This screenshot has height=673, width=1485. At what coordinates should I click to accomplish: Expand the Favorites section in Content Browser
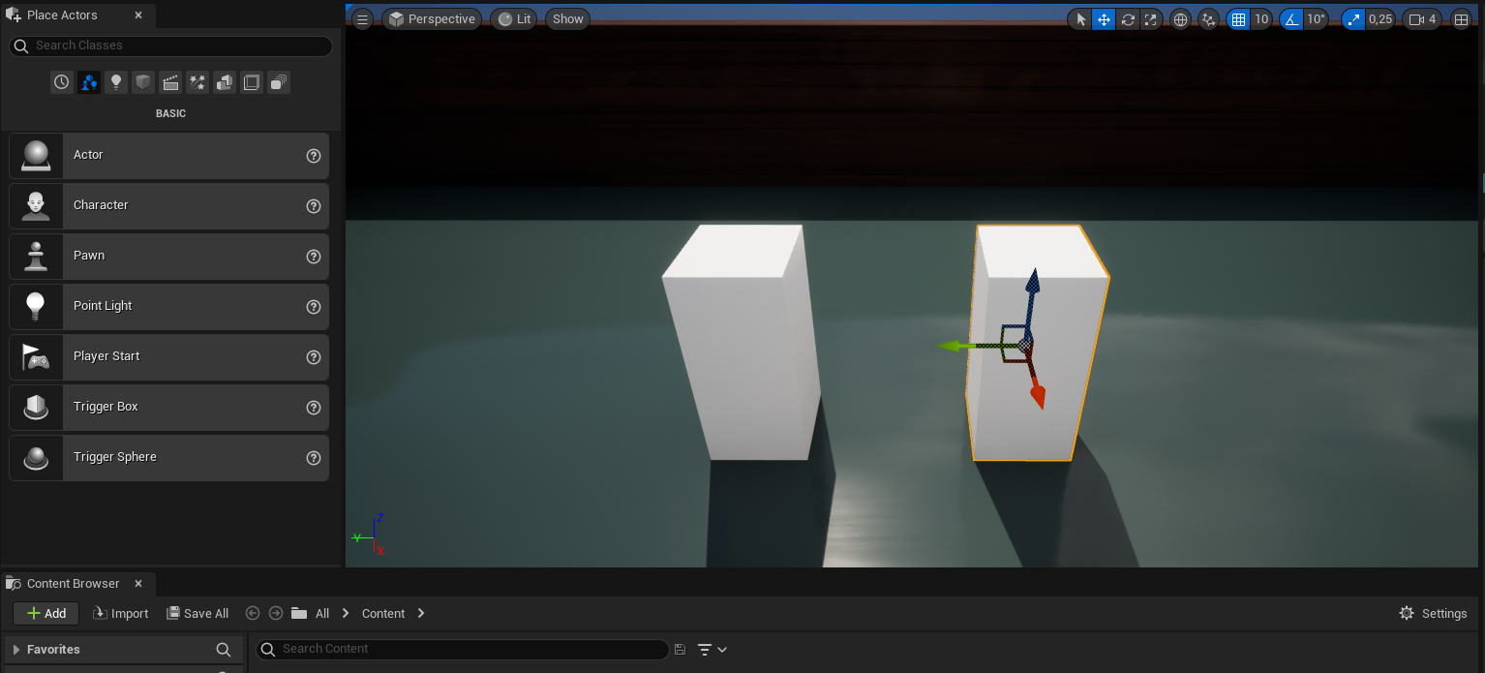(16, 650)
